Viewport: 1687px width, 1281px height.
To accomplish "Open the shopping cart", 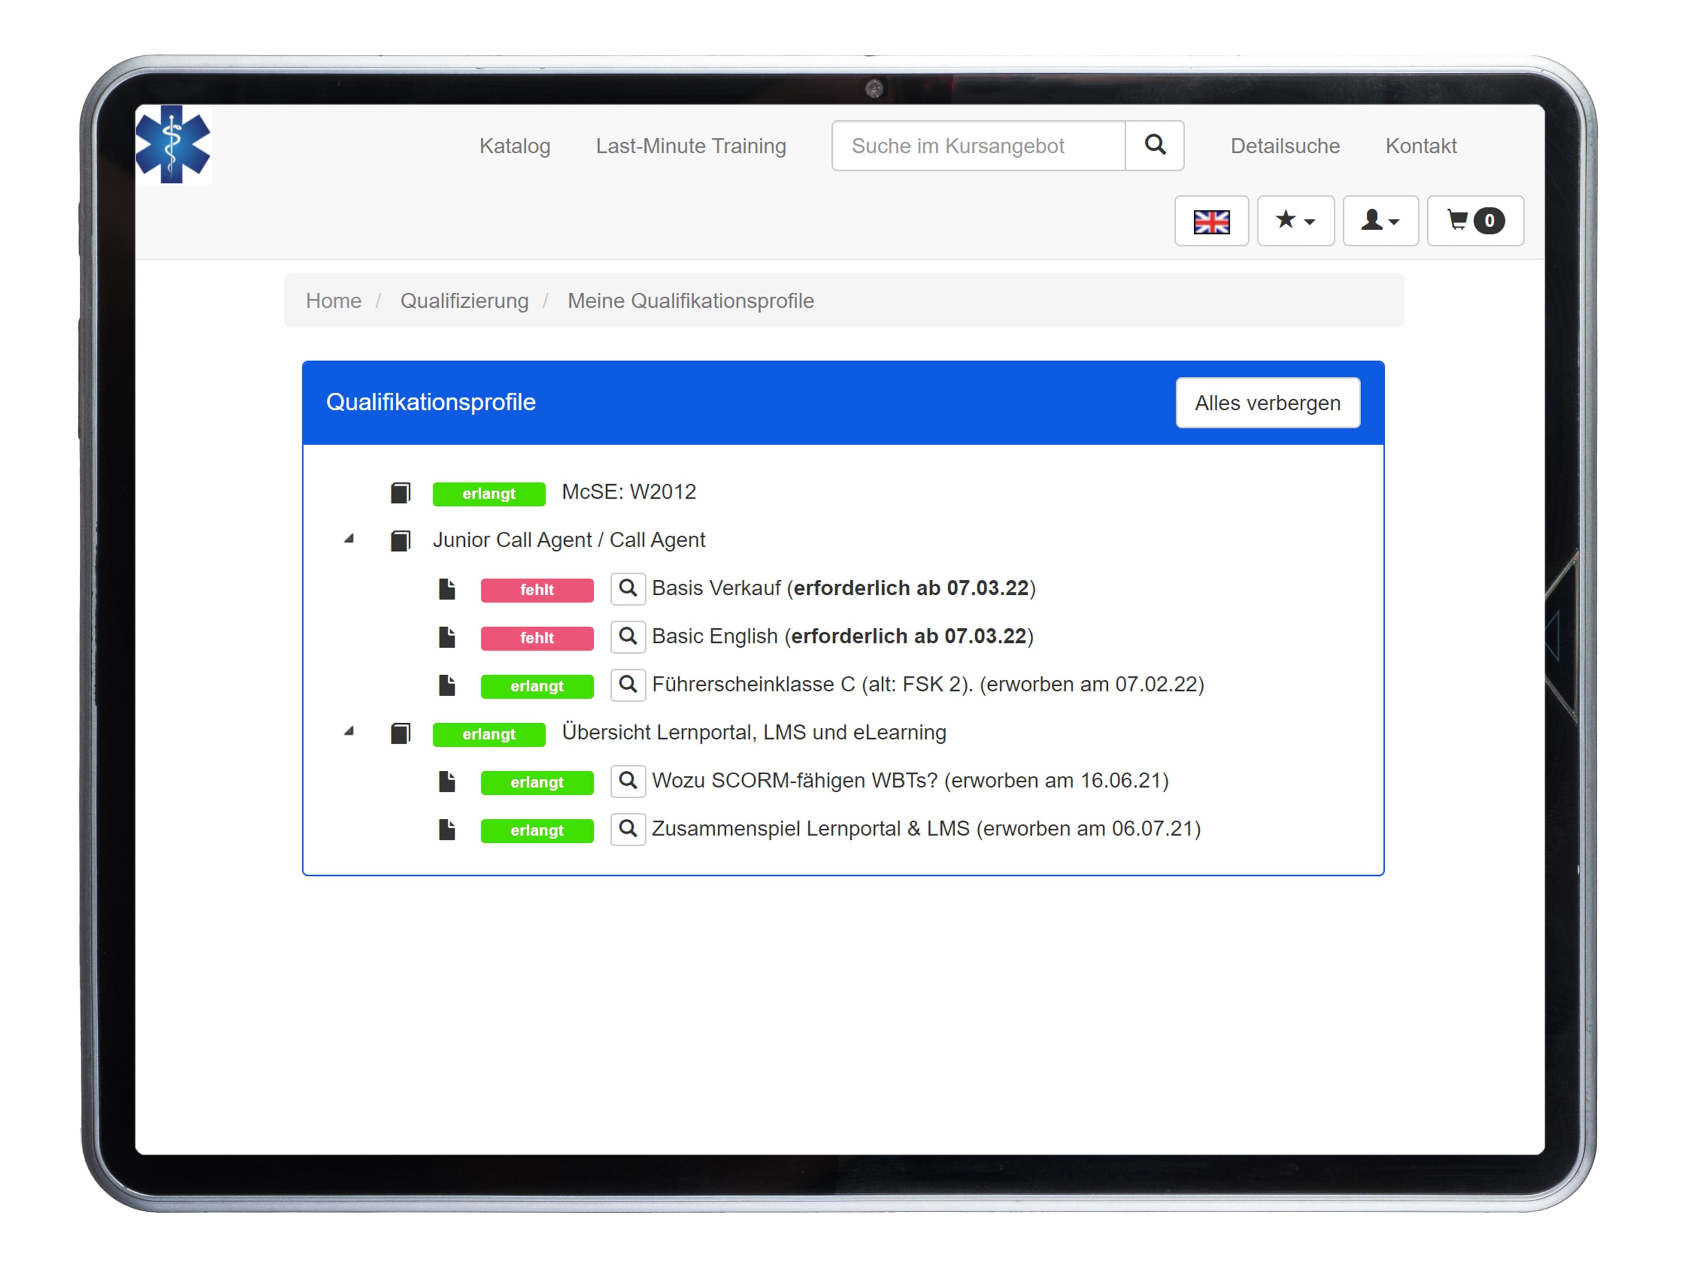I will point(1475,221).
